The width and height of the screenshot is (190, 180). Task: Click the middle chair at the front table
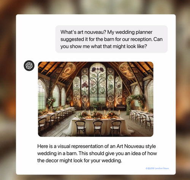click(98, 128)
